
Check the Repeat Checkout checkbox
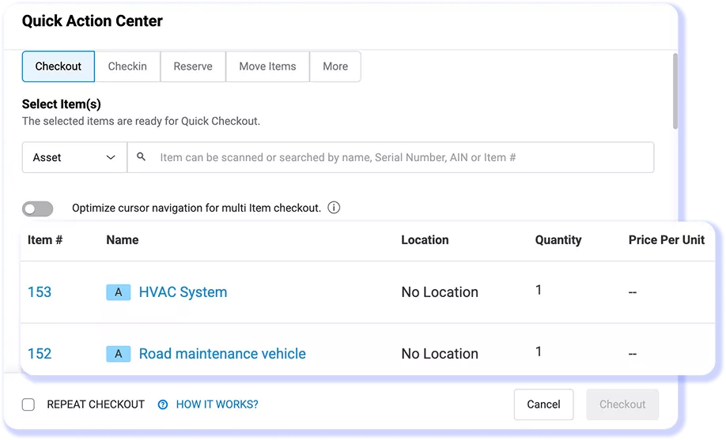click(28, 404)
